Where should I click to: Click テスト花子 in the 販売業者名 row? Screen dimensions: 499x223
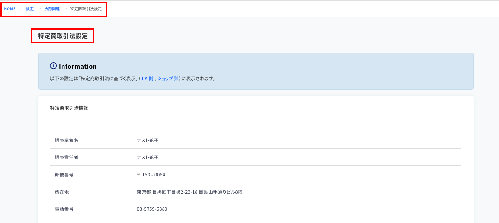148,140
